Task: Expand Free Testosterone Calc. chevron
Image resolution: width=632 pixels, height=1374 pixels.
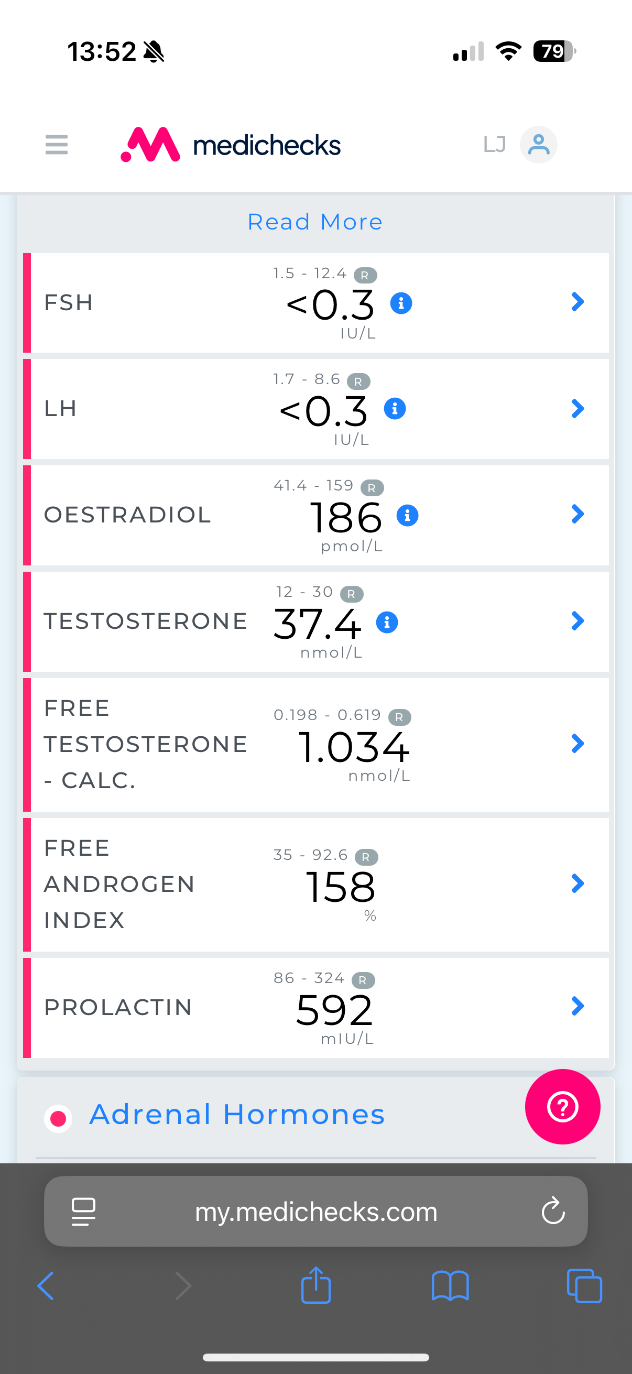Action: [577, 744]
